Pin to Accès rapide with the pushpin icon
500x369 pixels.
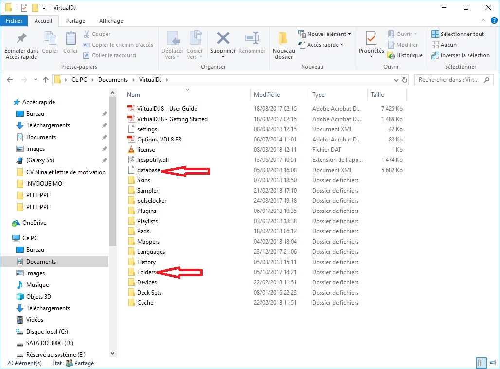tap(21, 39)
